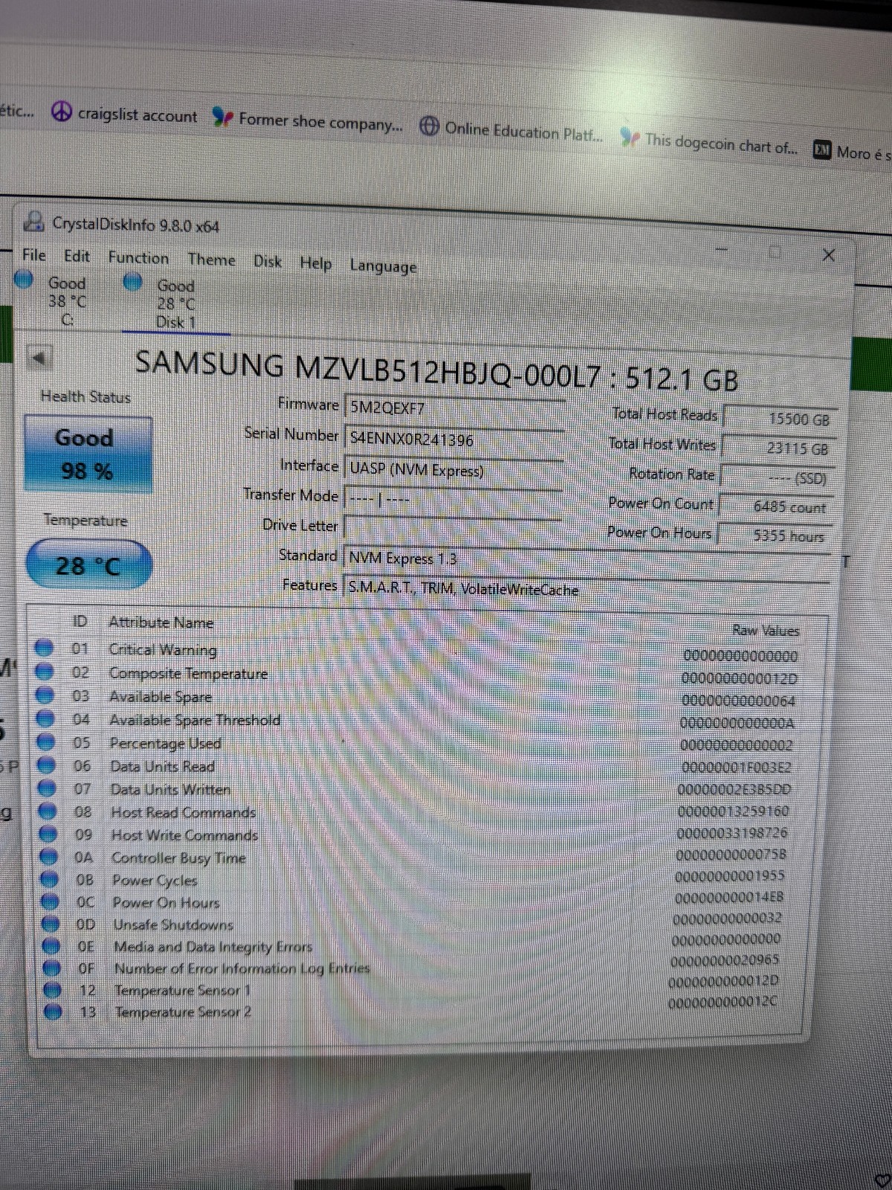Image resolution: width=892 pixels, height=1190 pixels.
Task: Open the craigslist account bookmark in browser
Action: click(125, 115)
